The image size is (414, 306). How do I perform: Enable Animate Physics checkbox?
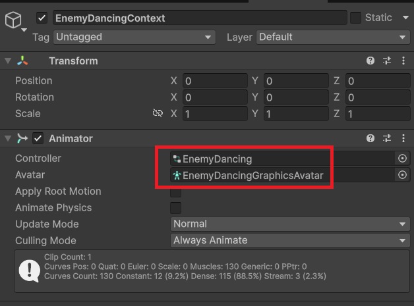click(x=176, y=208)
